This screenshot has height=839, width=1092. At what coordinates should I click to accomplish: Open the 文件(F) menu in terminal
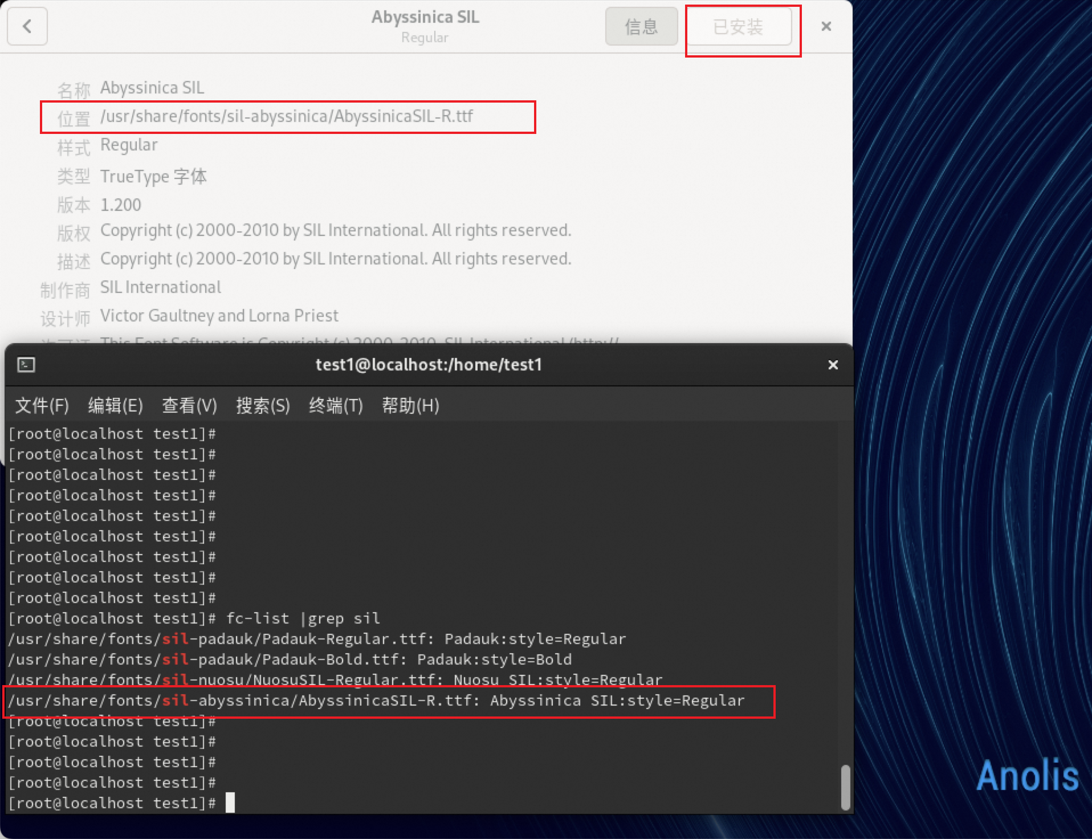42,406
